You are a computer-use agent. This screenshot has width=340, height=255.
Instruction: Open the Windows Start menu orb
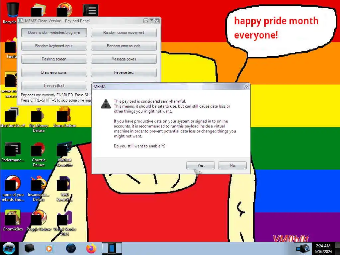point(9,248)
